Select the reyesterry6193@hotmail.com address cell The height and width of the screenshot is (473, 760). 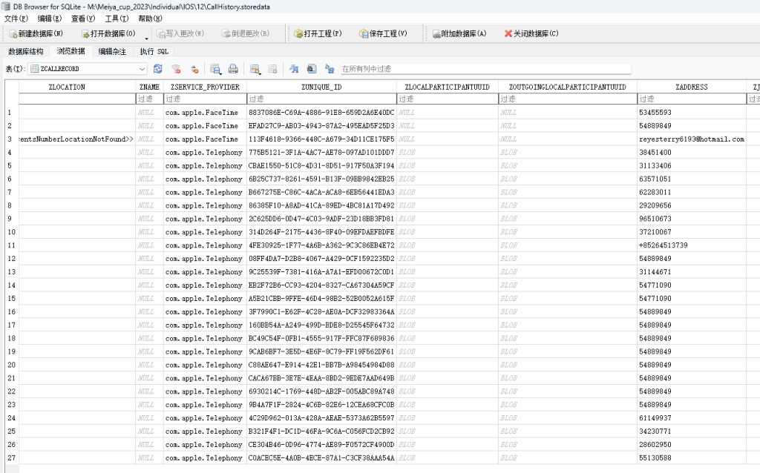click(691, 139)
